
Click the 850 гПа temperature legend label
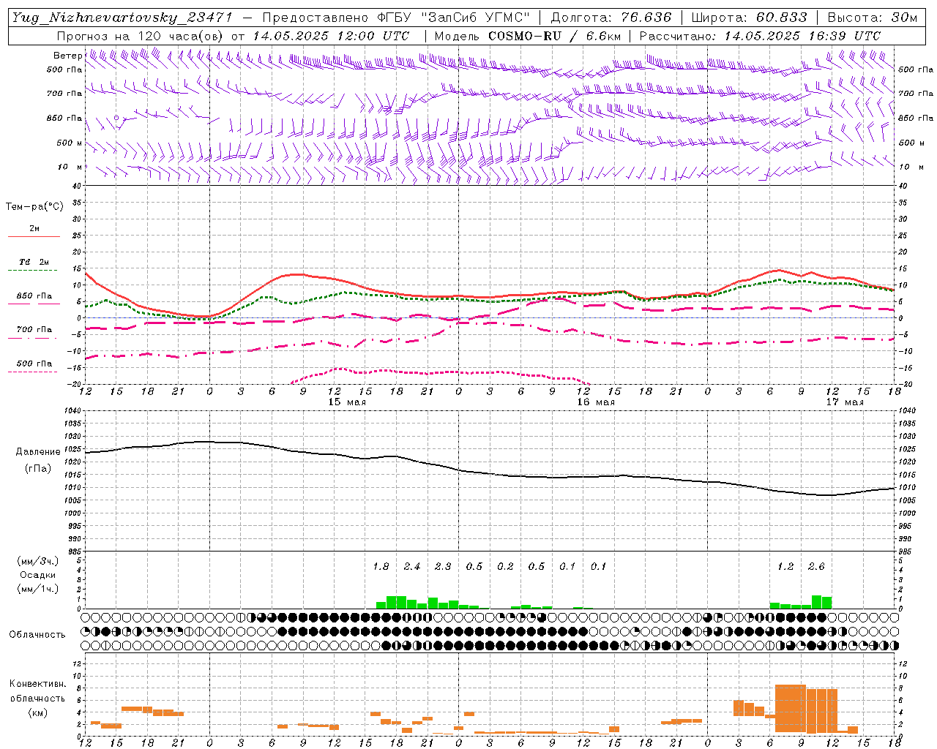coord(34,296)
